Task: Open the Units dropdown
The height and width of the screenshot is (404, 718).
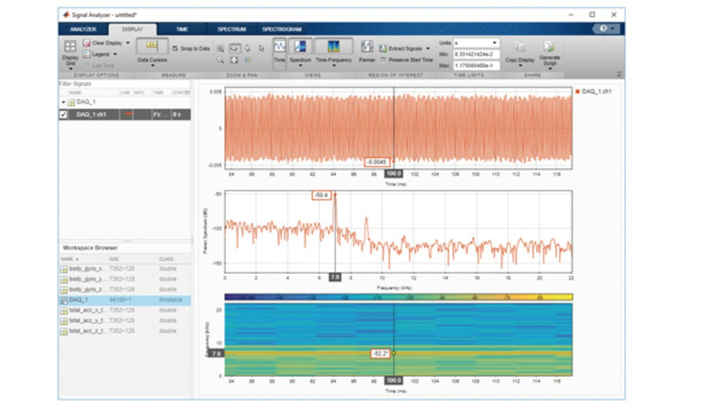Action: point(476,43)
